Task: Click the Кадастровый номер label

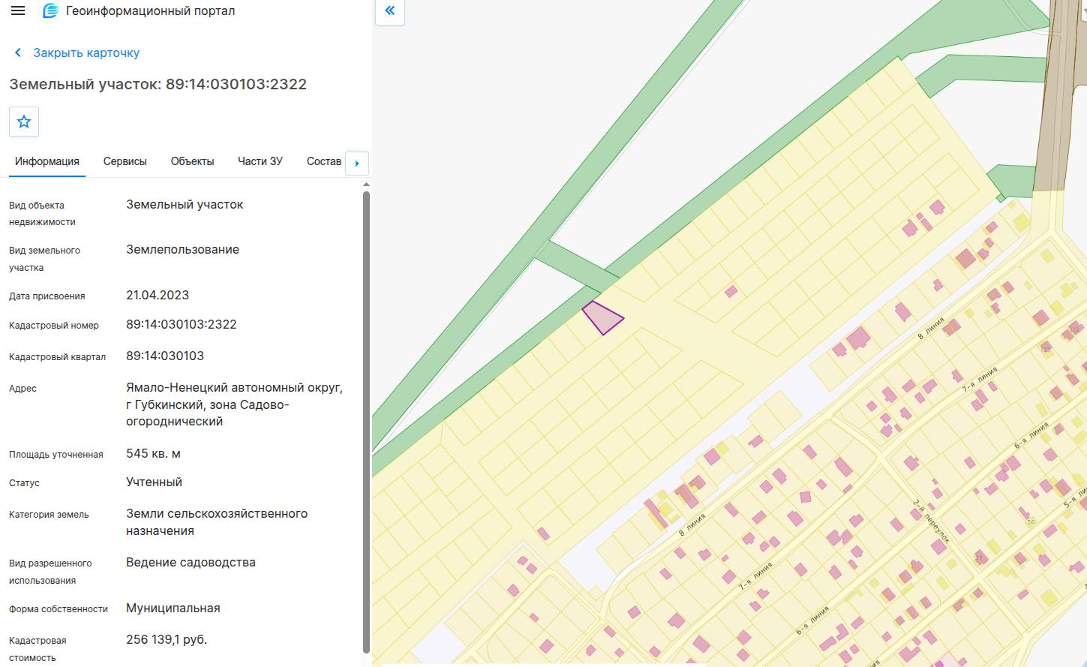Action: point(54,326)
